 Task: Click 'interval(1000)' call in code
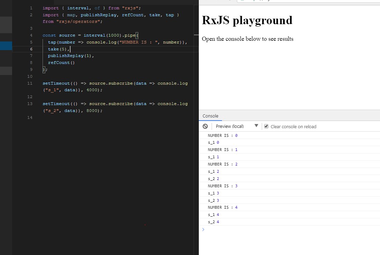pyautogui.click(x=102, y=35)
